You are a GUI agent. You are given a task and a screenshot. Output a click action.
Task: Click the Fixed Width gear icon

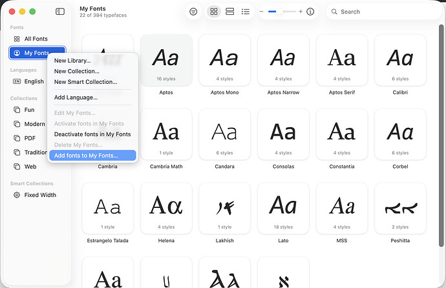click(17, 195)
